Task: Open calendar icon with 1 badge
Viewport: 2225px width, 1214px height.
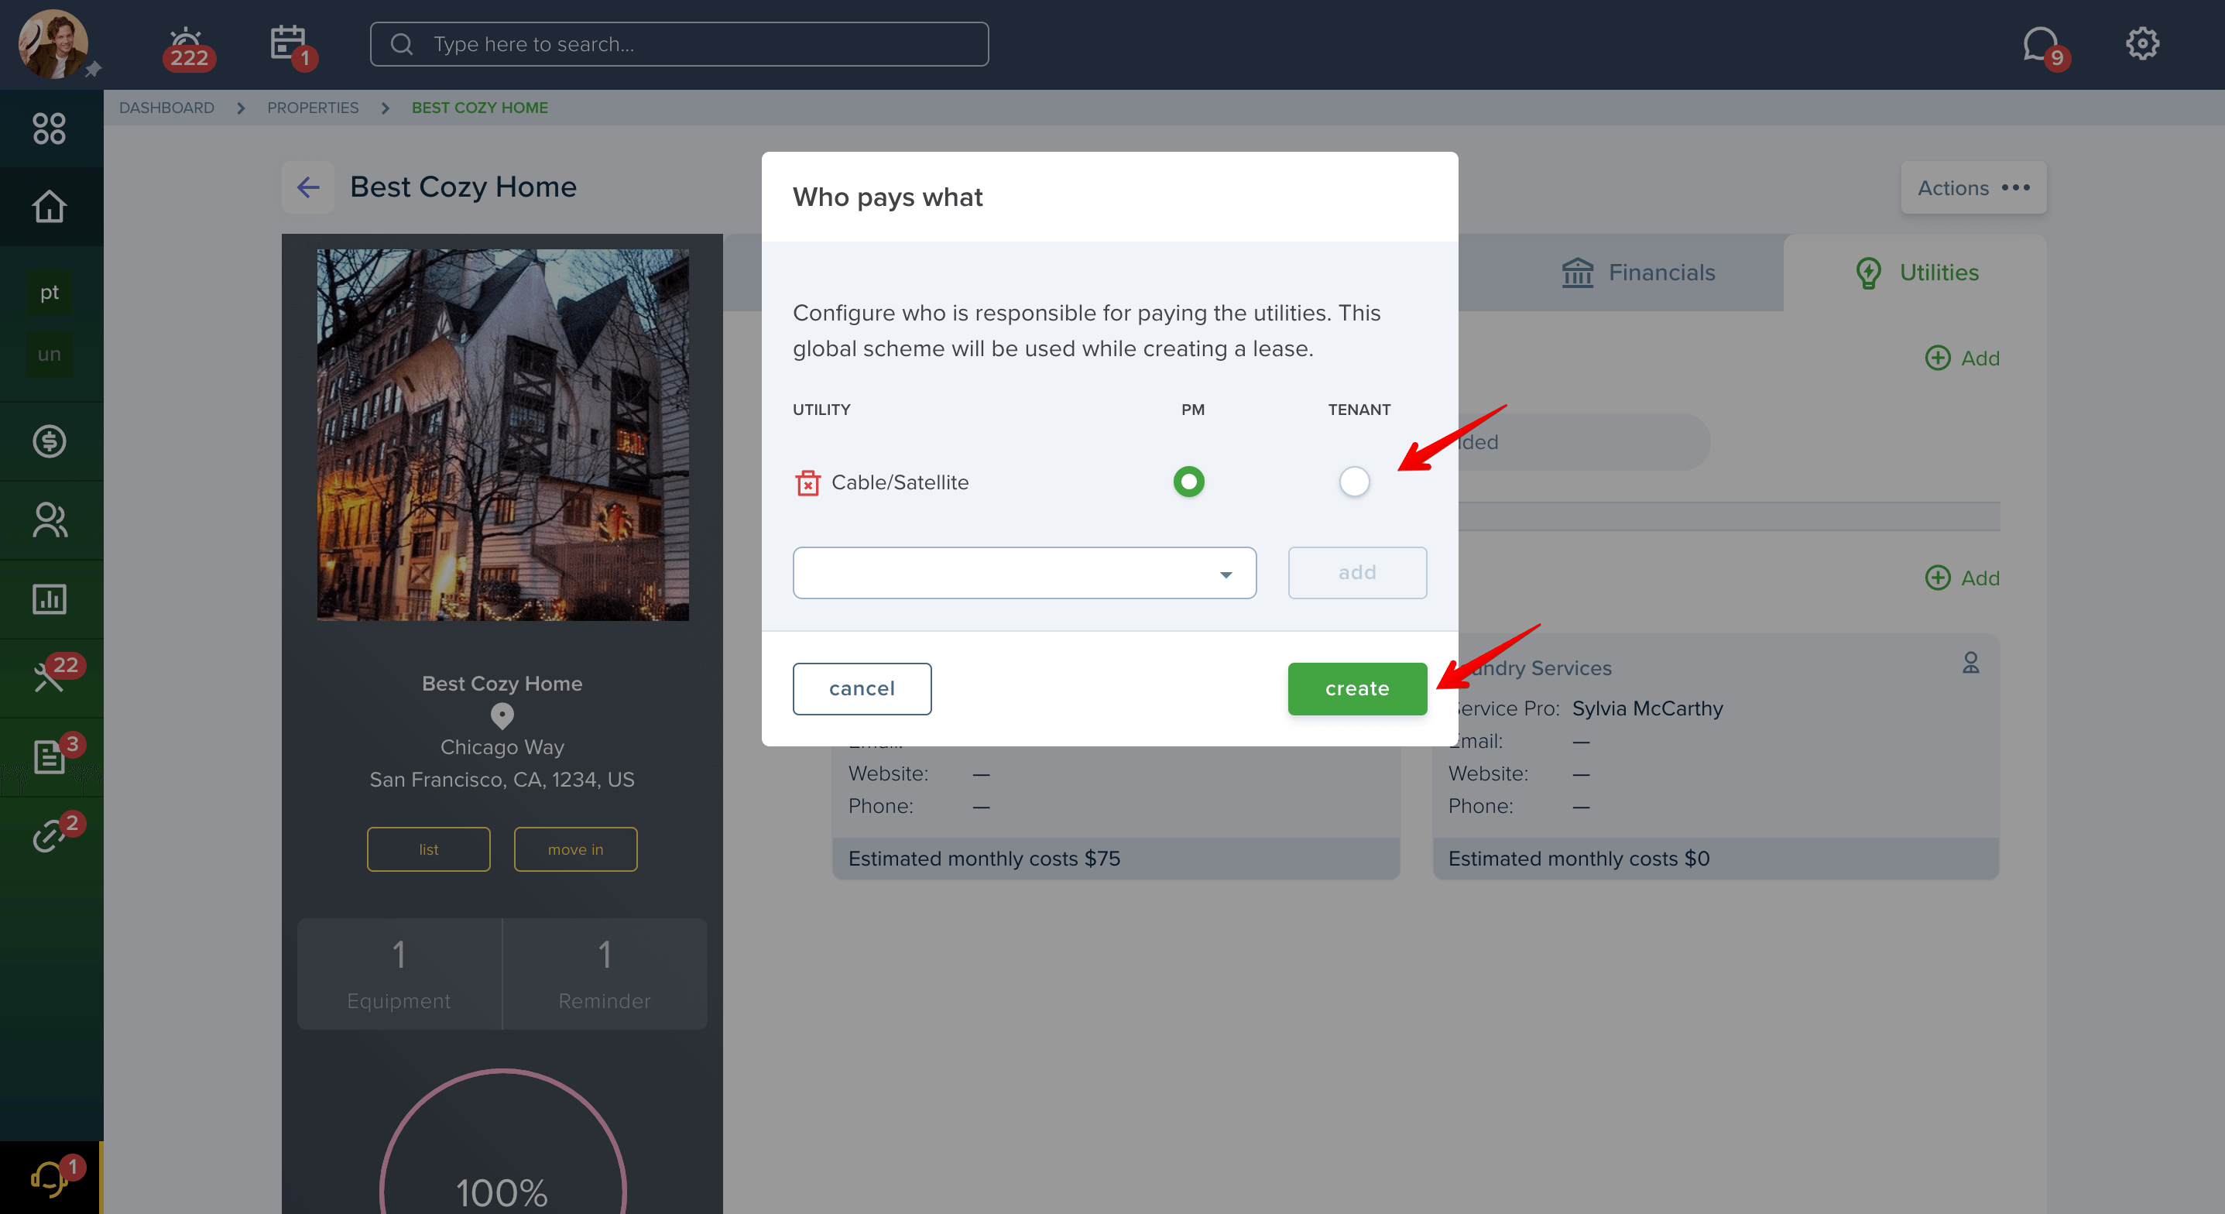Action: [x=292, y=46]
